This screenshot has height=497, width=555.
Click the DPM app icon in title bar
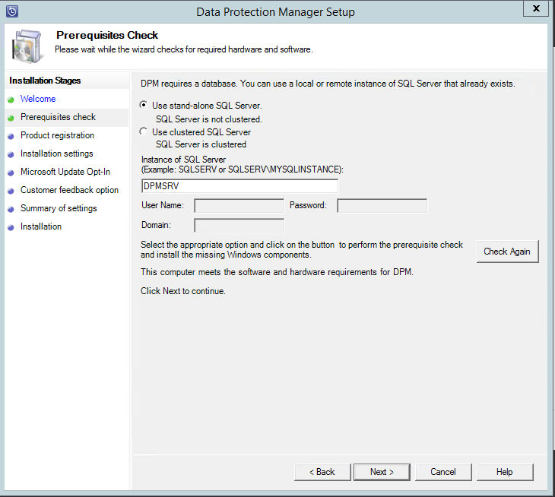click(12, 11)
